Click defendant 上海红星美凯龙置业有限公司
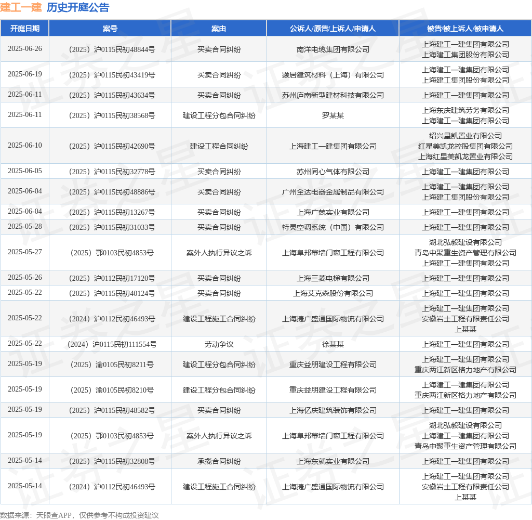 pyautogui.click(x=465, y=157)
